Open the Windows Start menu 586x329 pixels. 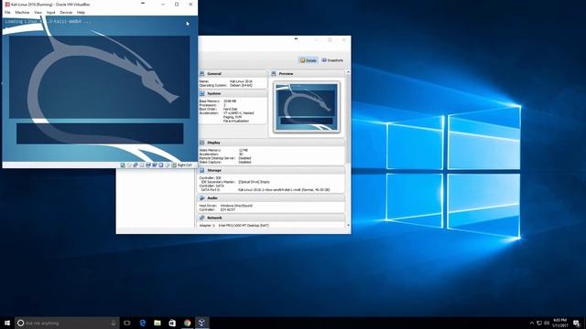coord(7,323)
